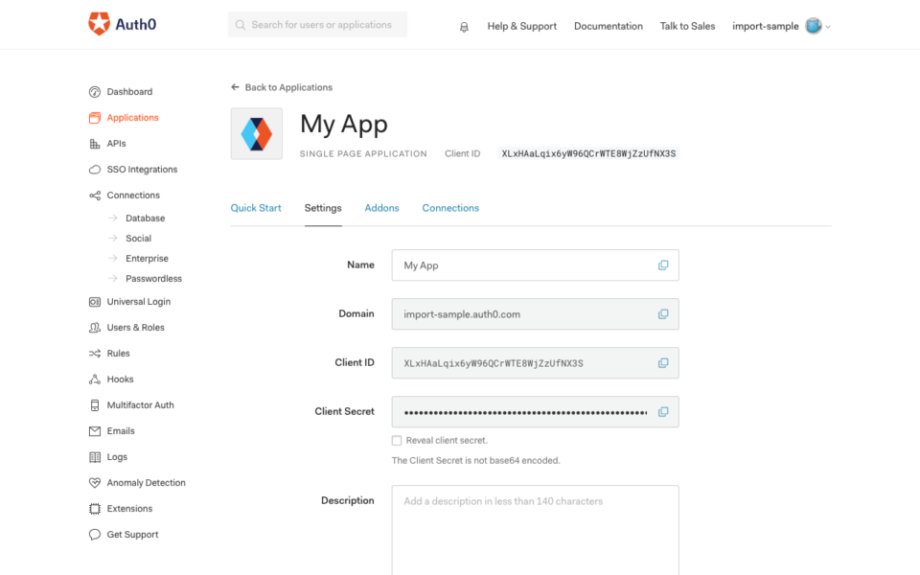Click the search for users field
920x575 pixels.
(317, 23)
